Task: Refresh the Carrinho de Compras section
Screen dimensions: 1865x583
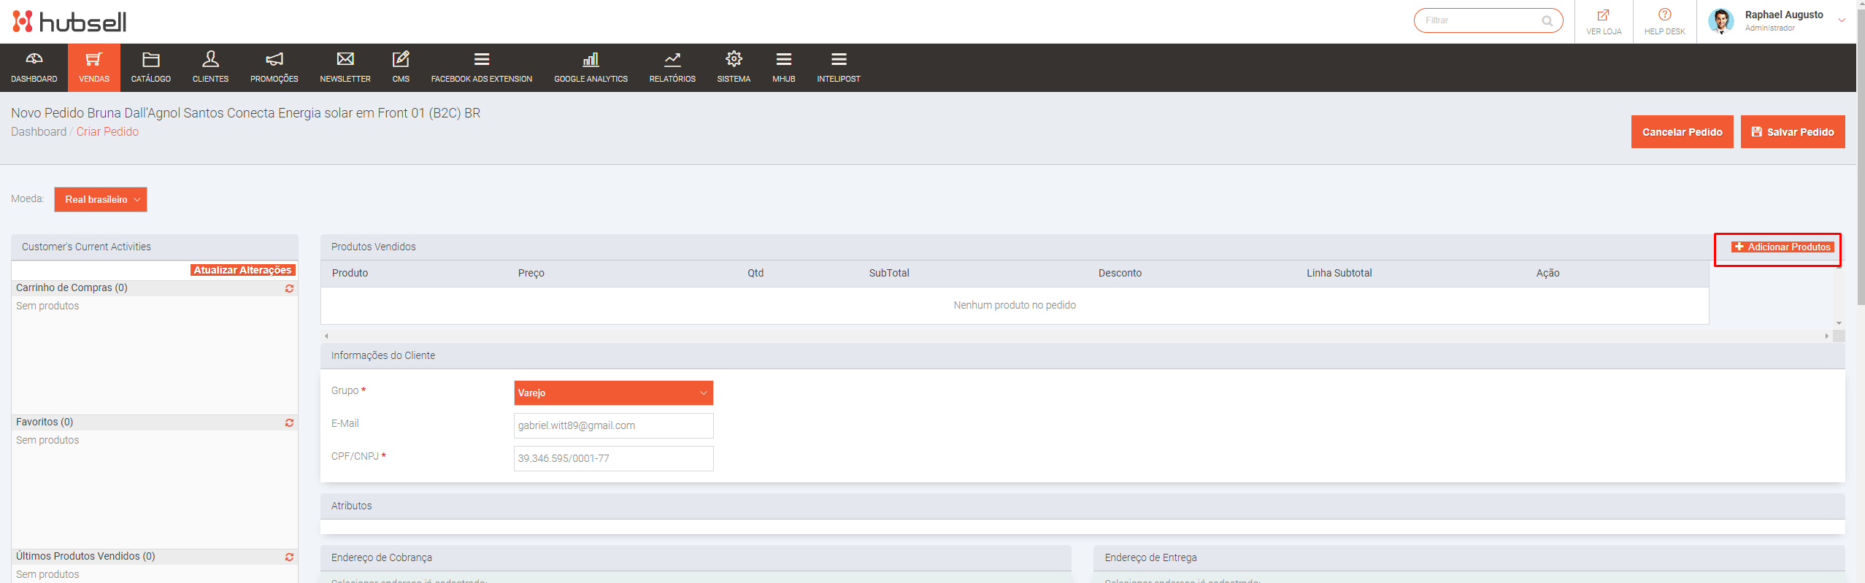Action: click(289, 288)
